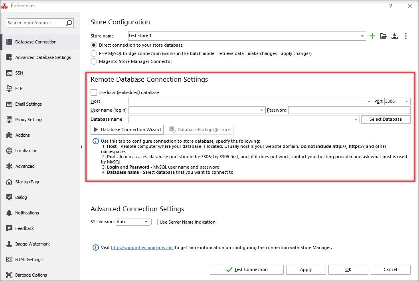Select Direct connection to store database
419x281 pixels.
tap(94, 45)
